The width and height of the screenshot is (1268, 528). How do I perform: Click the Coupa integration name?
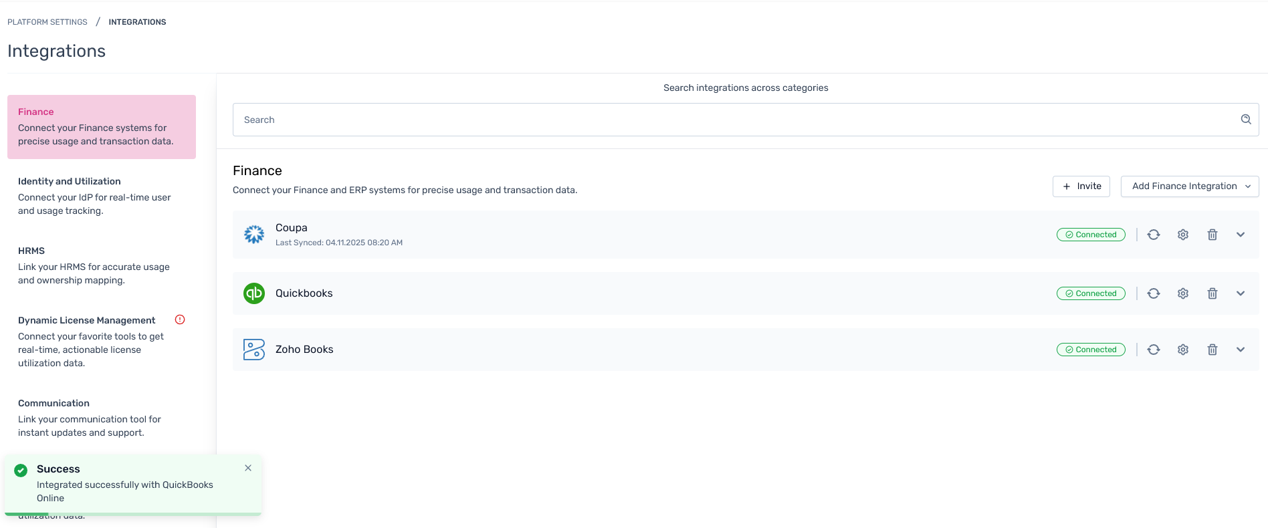[292, 228]
